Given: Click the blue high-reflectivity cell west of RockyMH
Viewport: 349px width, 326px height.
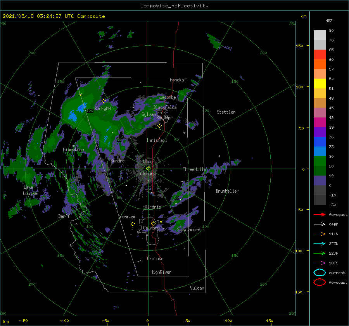Looking at the screenshot, I should (82, 107).
